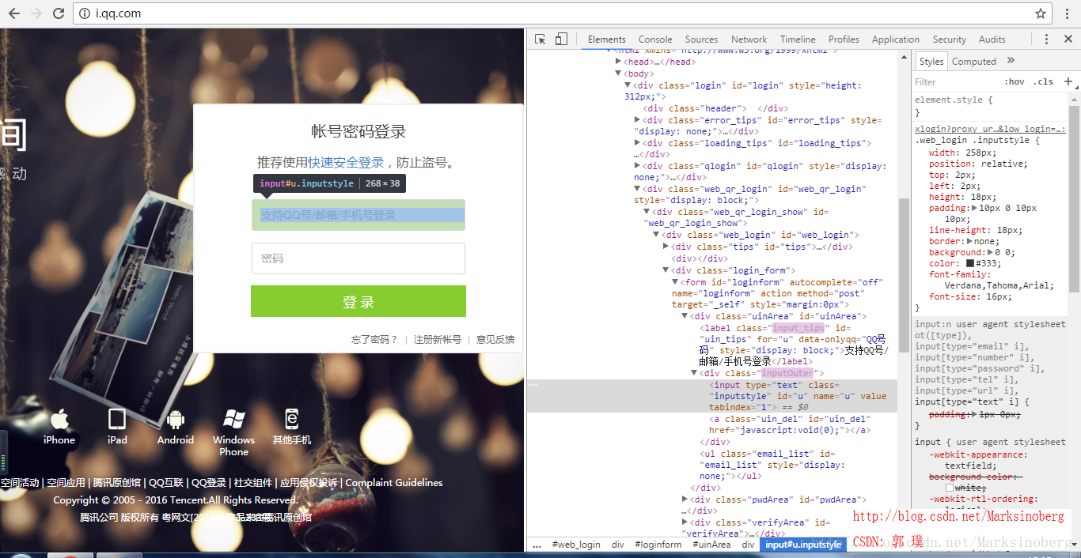Screen dimensions: 1081x558
Task: Open the Chrome menu at the address bar's right
Action: pyautogui.click(x=1067, y=13)
